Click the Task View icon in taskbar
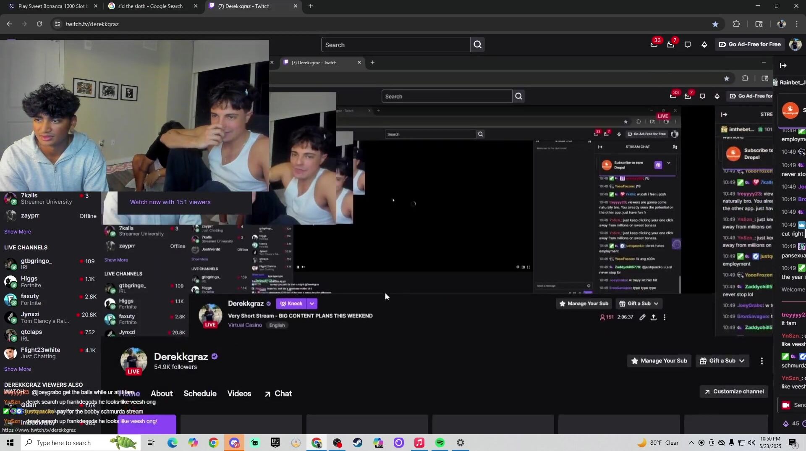This screenshot has width=806, height=451. point(151,443)
